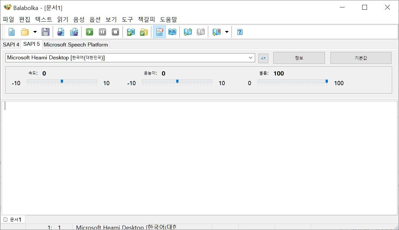
Task: Open the 책갈피 menu
Action: coord(146,19)
